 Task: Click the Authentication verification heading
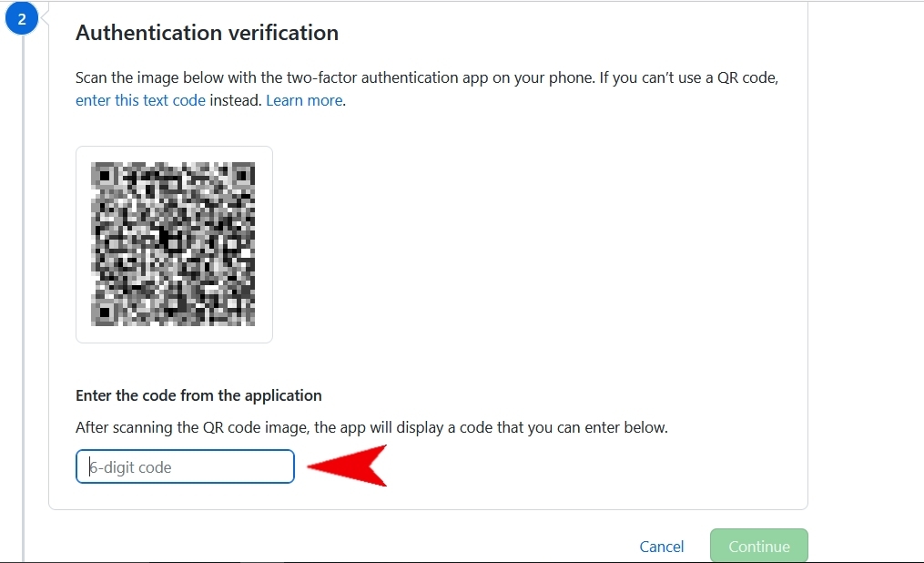[x=208, y=32]
